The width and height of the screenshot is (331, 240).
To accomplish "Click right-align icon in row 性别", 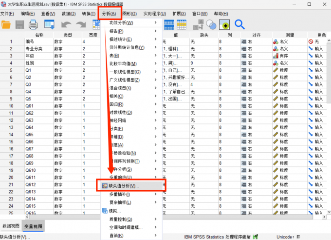I will pyautogui.click(x=244, y=63).
